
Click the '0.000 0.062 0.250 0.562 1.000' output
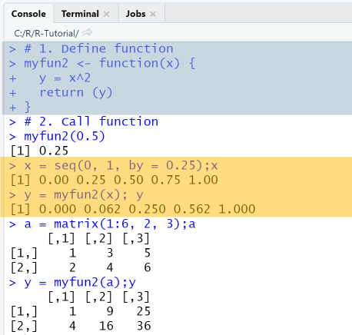(x=148, y=209)
